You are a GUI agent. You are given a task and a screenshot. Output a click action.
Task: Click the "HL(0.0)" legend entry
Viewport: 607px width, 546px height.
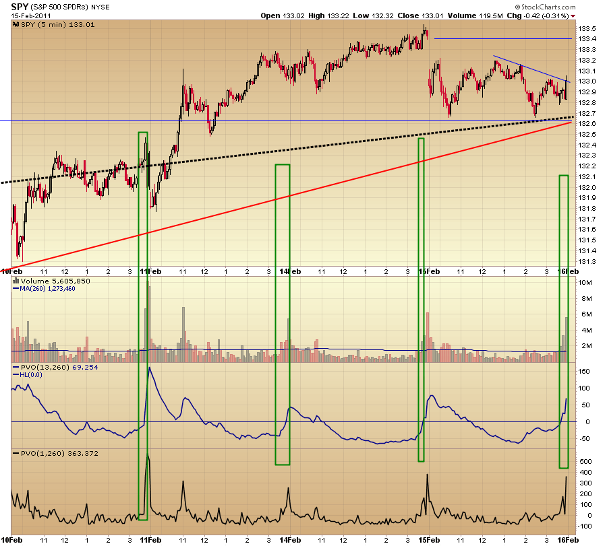(x=30, y=375)
